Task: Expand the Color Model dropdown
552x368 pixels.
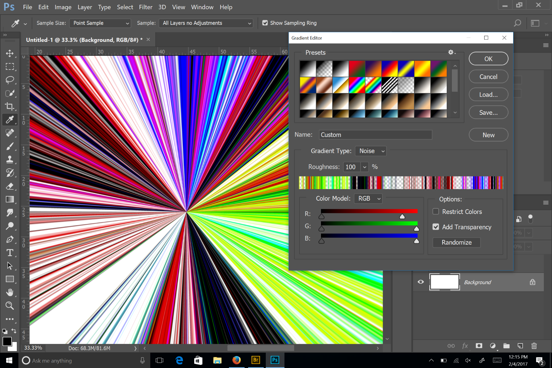Action: coord(368,198)
